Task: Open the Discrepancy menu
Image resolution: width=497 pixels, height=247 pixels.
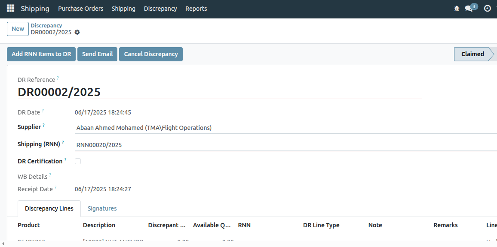Action: click(160, 9)
